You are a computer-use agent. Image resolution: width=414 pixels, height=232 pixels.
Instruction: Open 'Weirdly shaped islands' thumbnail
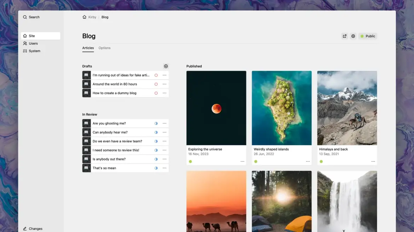(x=282, y=108)
